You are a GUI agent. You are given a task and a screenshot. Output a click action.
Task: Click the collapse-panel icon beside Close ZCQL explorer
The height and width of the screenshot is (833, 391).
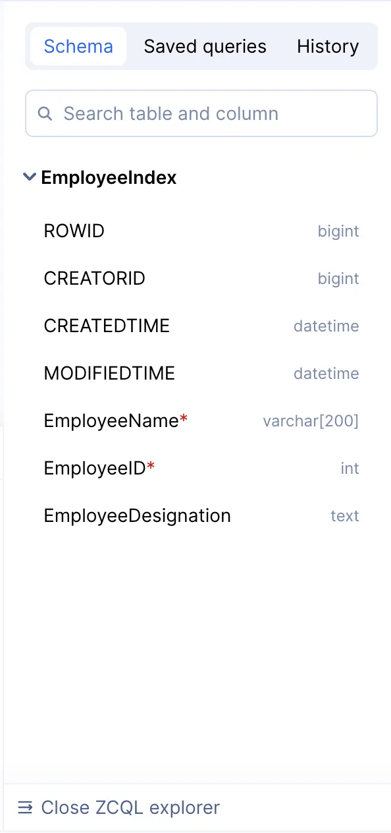coord(25,807)
